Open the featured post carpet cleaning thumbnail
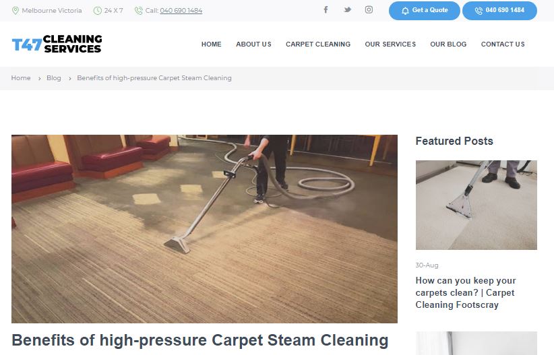554x355 pixels. click(x=476, y=205)
